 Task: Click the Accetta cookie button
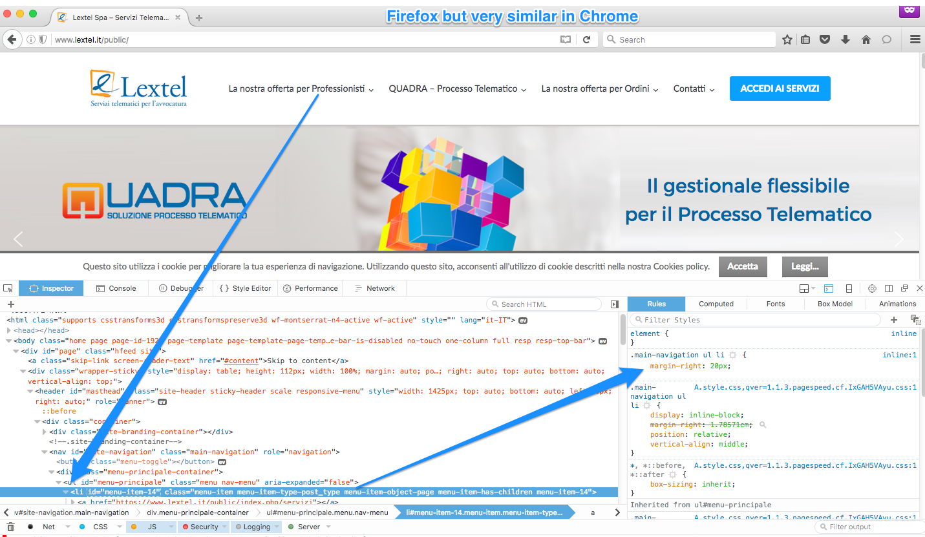point(743,266)
